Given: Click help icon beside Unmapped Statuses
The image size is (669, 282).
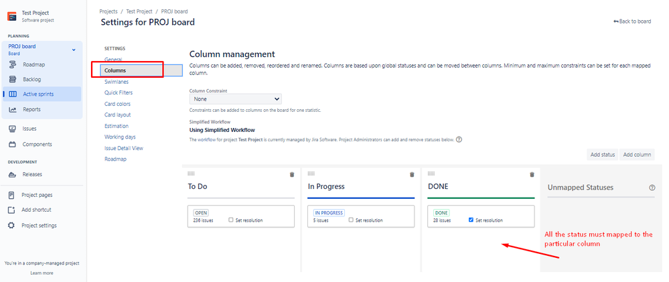Looking at the screenshot, I should click(x=652, y=188).
